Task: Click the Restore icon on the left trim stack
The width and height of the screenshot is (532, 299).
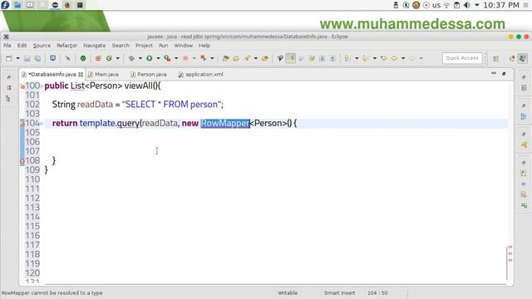Action: 9,77
